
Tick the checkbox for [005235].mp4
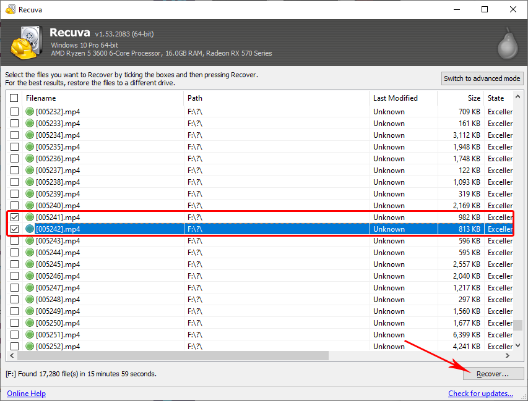click(14, 147)
